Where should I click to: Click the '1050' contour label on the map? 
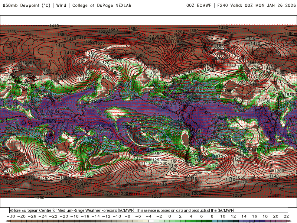(x=241, y=177)
